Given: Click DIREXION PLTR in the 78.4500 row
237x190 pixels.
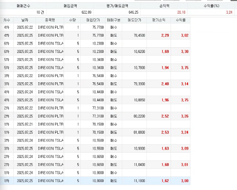Looking at the screenshot, I should (x=51, y=36).
